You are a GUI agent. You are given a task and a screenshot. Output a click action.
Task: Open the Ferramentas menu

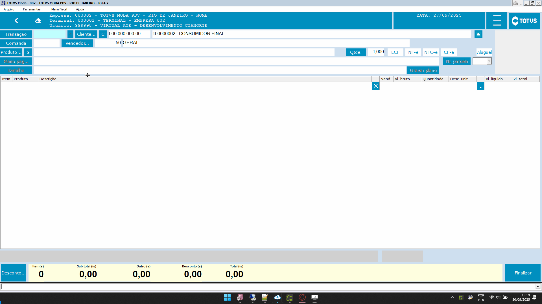tap(32, 9)
